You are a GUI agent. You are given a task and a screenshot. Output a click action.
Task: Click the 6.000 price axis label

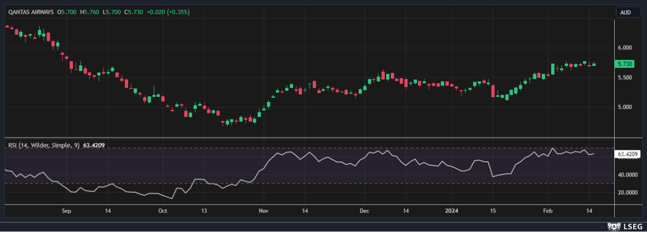pos(625,47)
